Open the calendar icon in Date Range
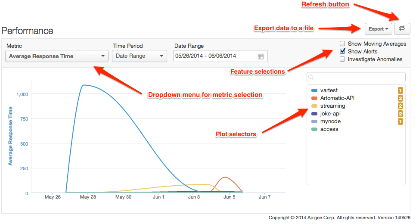The height and width of the screenshot is (224, 416). pyautogui.click(x=261, y=56)
